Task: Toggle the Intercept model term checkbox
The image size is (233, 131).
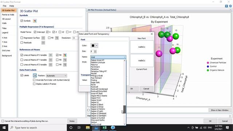Action: (35, 32)
